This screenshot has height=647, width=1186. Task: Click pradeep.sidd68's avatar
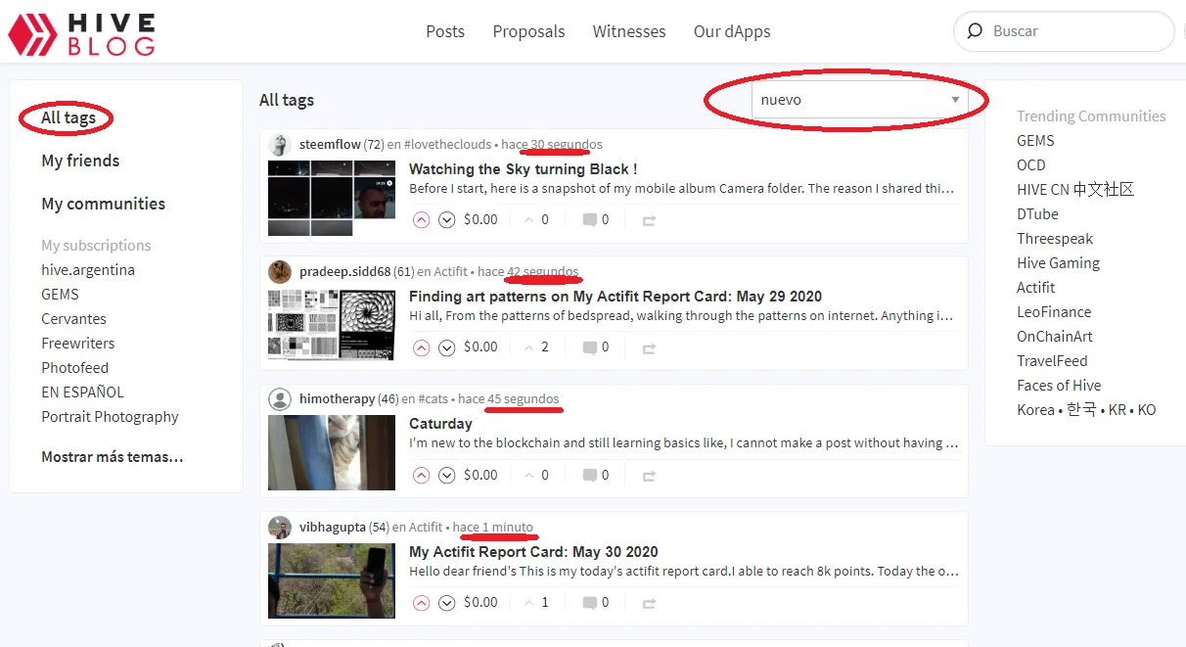[x=280, y=272]
